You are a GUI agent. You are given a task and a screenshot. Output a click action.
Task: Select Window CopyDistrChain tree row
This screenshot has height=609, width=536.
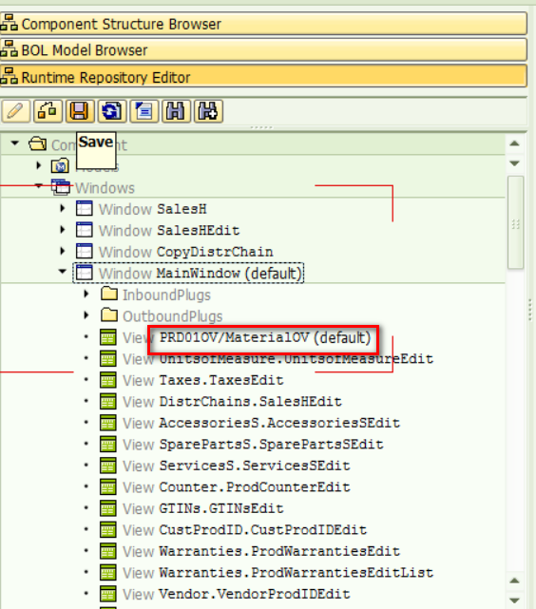coord(185,252)
